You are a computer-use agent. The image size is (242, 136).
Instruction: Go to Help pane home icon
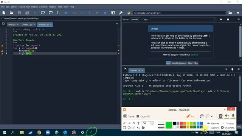221,19
